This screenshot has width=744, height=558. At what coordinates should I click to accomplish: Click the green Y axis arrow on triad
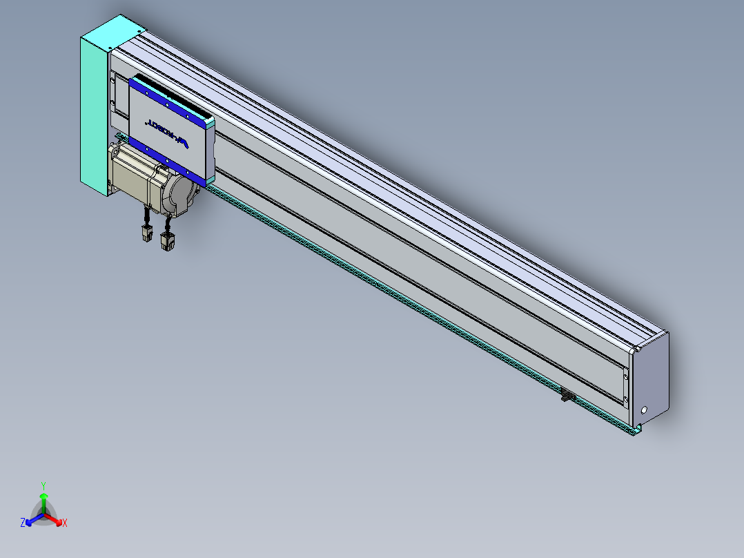click(x=43, y=503)
